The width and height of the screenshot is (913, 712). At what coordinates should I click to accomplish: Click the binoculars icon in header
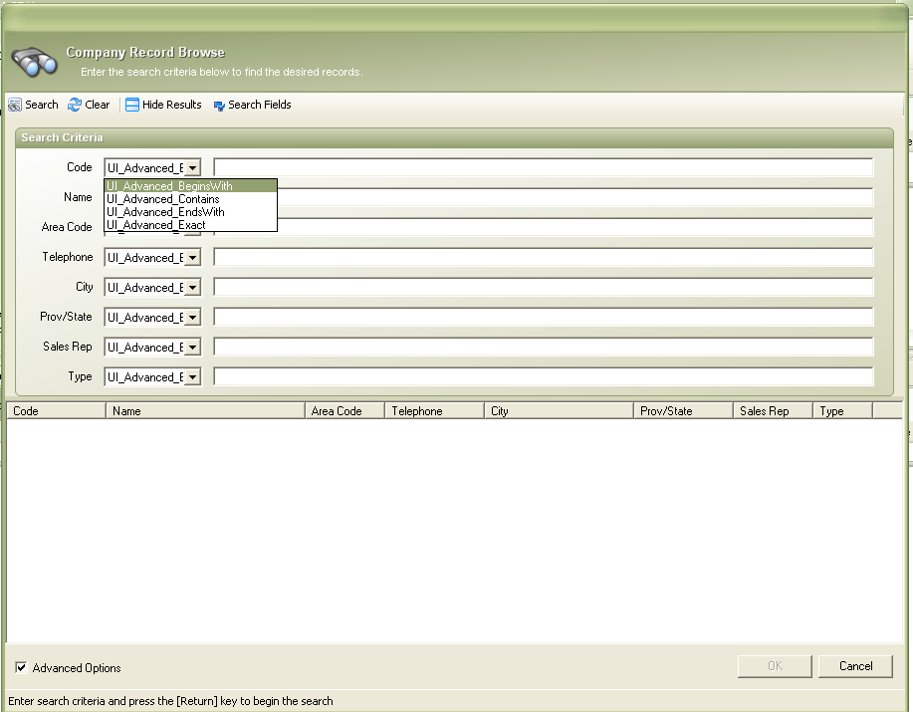(34, 62)
